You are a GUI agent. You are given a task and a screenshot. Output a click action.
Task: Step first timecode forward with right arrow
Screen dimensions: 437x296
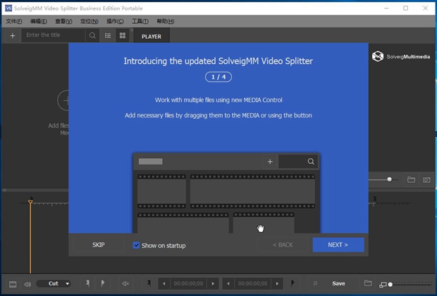[213, 283]
